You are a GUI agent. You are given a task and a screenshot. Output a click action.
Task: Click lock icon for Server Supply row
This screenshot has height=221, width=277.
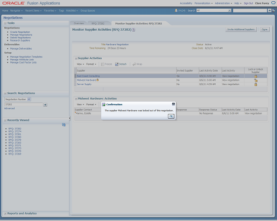(x=256, y=85)
